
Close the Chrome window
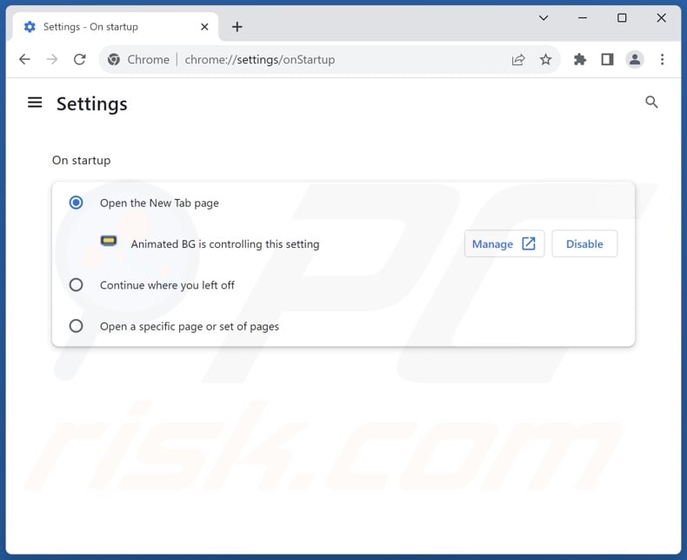coord(661,18)
